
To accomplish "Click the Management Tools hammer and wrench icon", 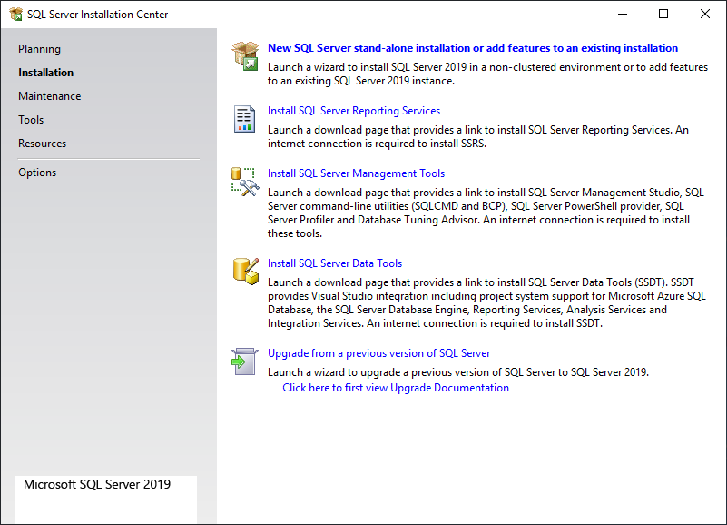I will pyautogui.click(x=245, y=182).
